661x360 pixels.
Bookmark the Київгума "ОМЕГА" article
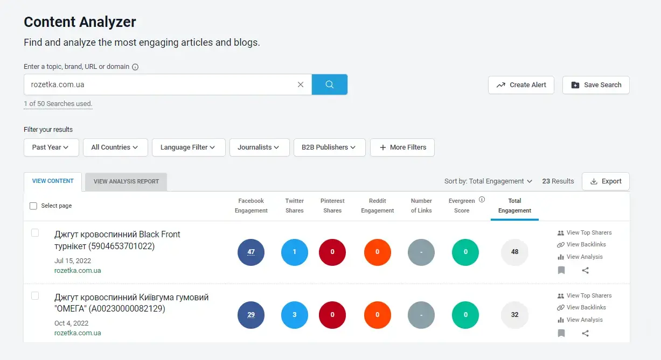tap(561, 333)
